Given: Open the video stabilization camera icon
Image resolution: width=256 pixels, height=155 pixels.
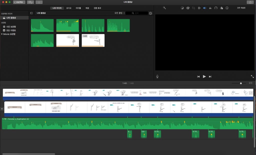Looking at the screenshot, I should [199, 8].
